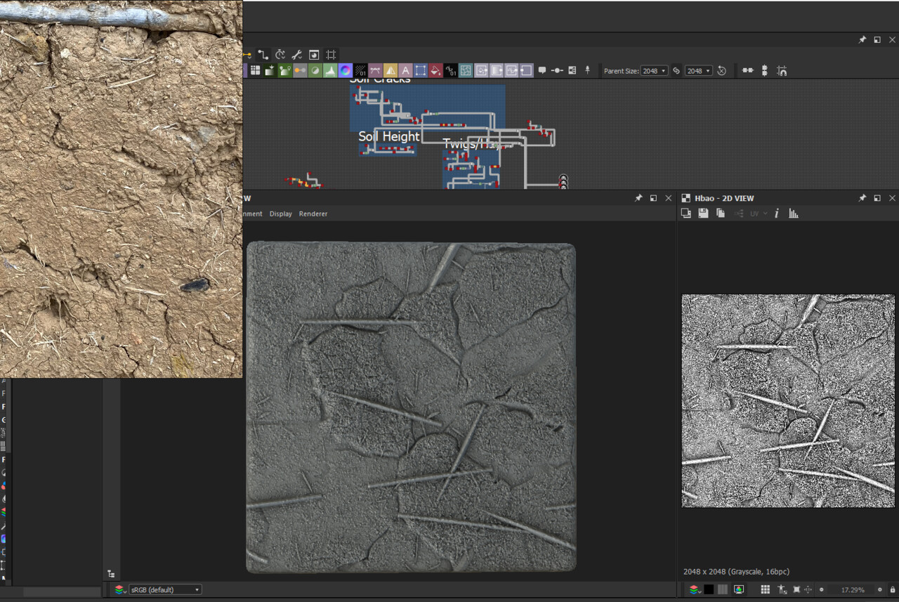This screenshot has width=899, height=602.
Task: Add a Text node from the toolbar
Action: pyautogui.click(x=405, y=70)
